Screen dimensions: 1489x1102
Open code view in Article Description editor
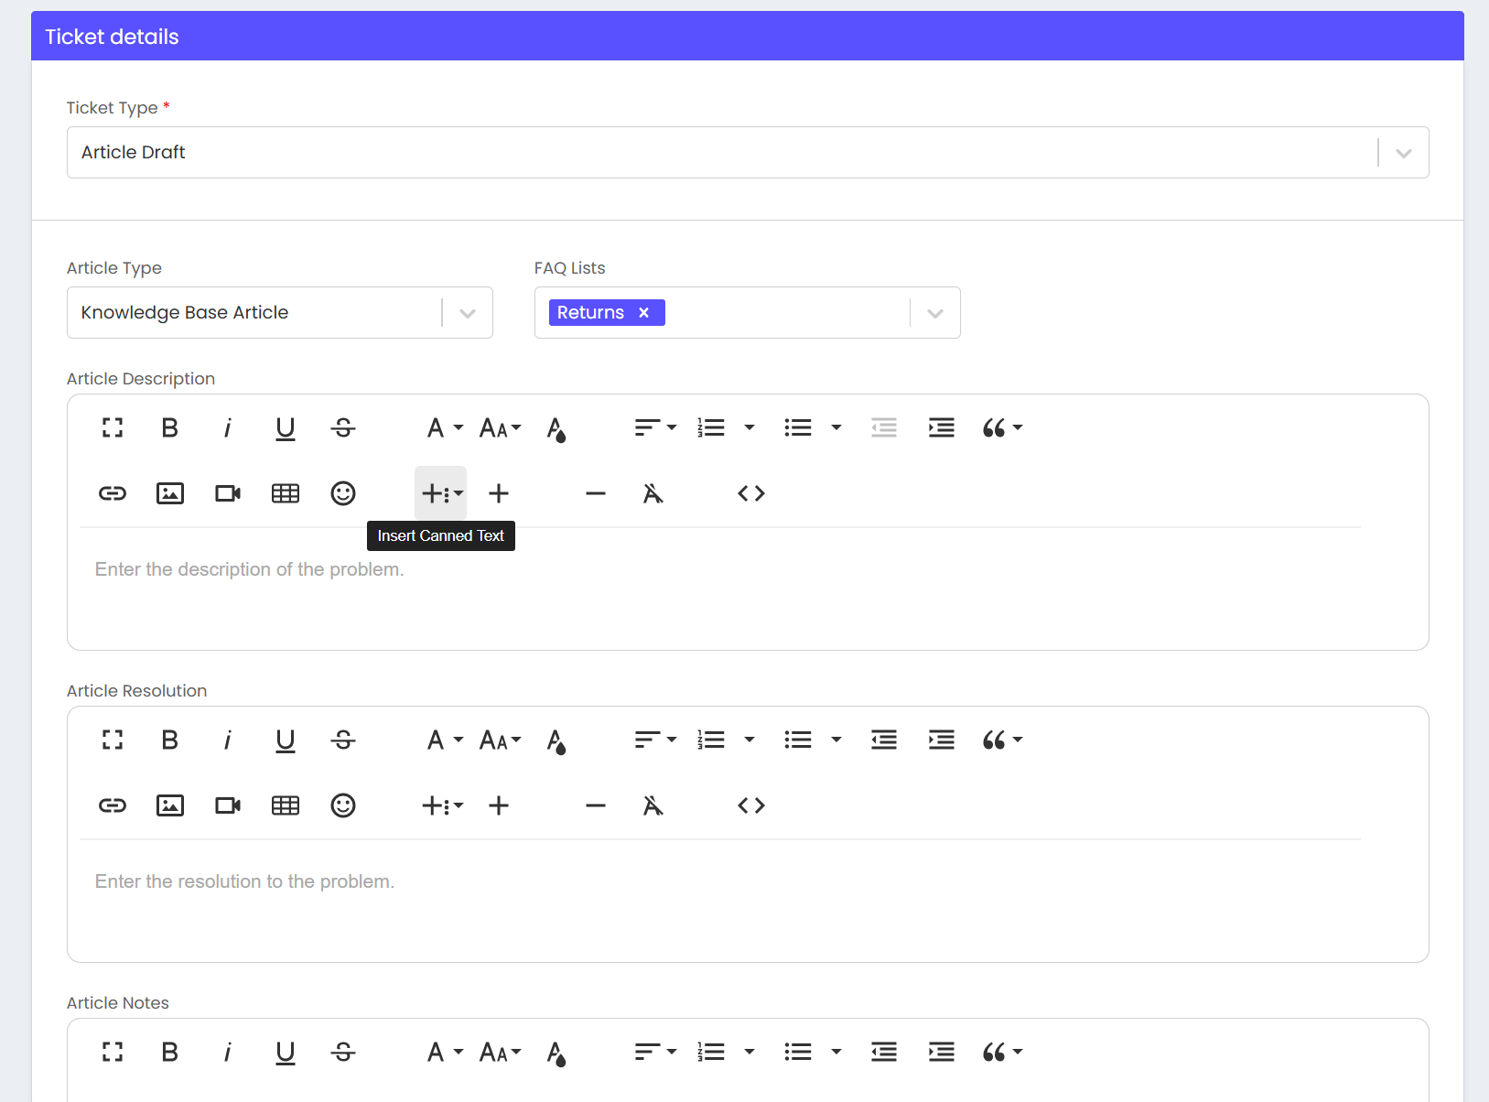coord(750,493)
